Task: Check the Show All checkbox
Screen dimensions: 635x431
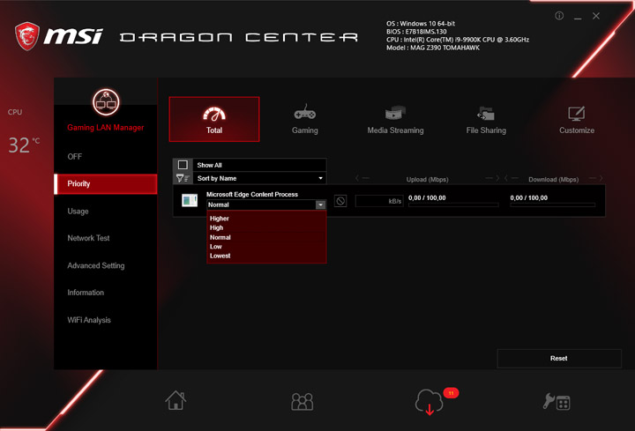Action: click(183, 165)
